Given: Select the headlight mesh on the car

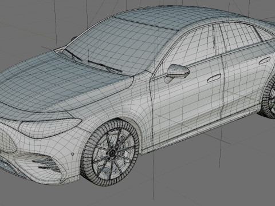Looking at the screenshot, I should point(50,128).
